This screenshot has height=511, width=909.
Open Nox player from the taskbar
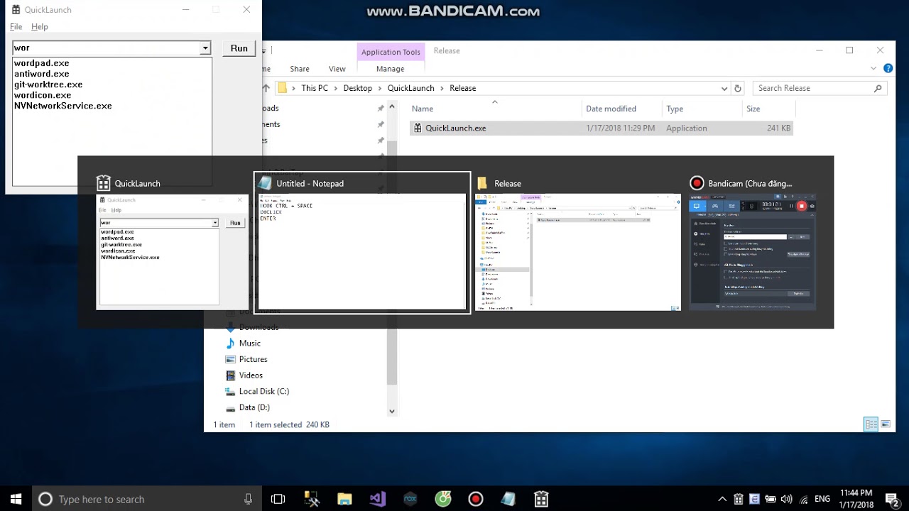[410, 499]
